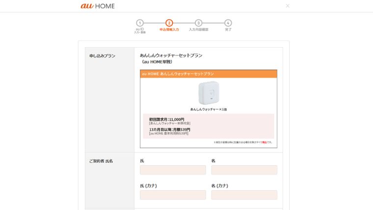Click the orange au HOME plan banner

[x=209, y=74]
